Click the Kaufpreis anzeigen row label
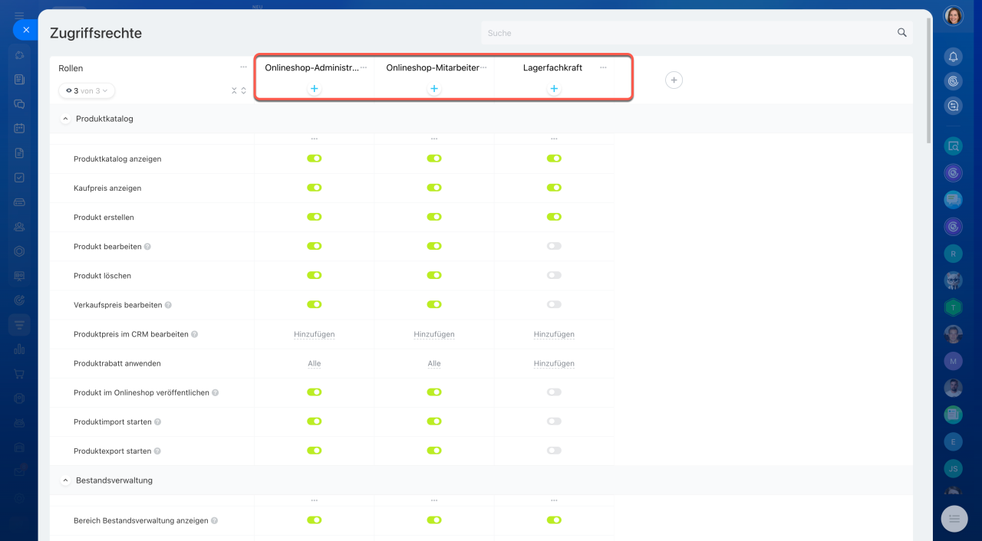This screenshot has height=541, width=982. point(107,189)
